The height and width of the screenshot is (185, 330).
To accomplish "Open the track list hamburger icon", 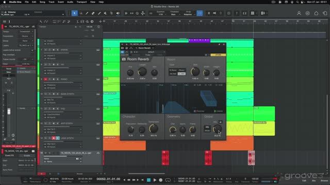I will point(5,22).
